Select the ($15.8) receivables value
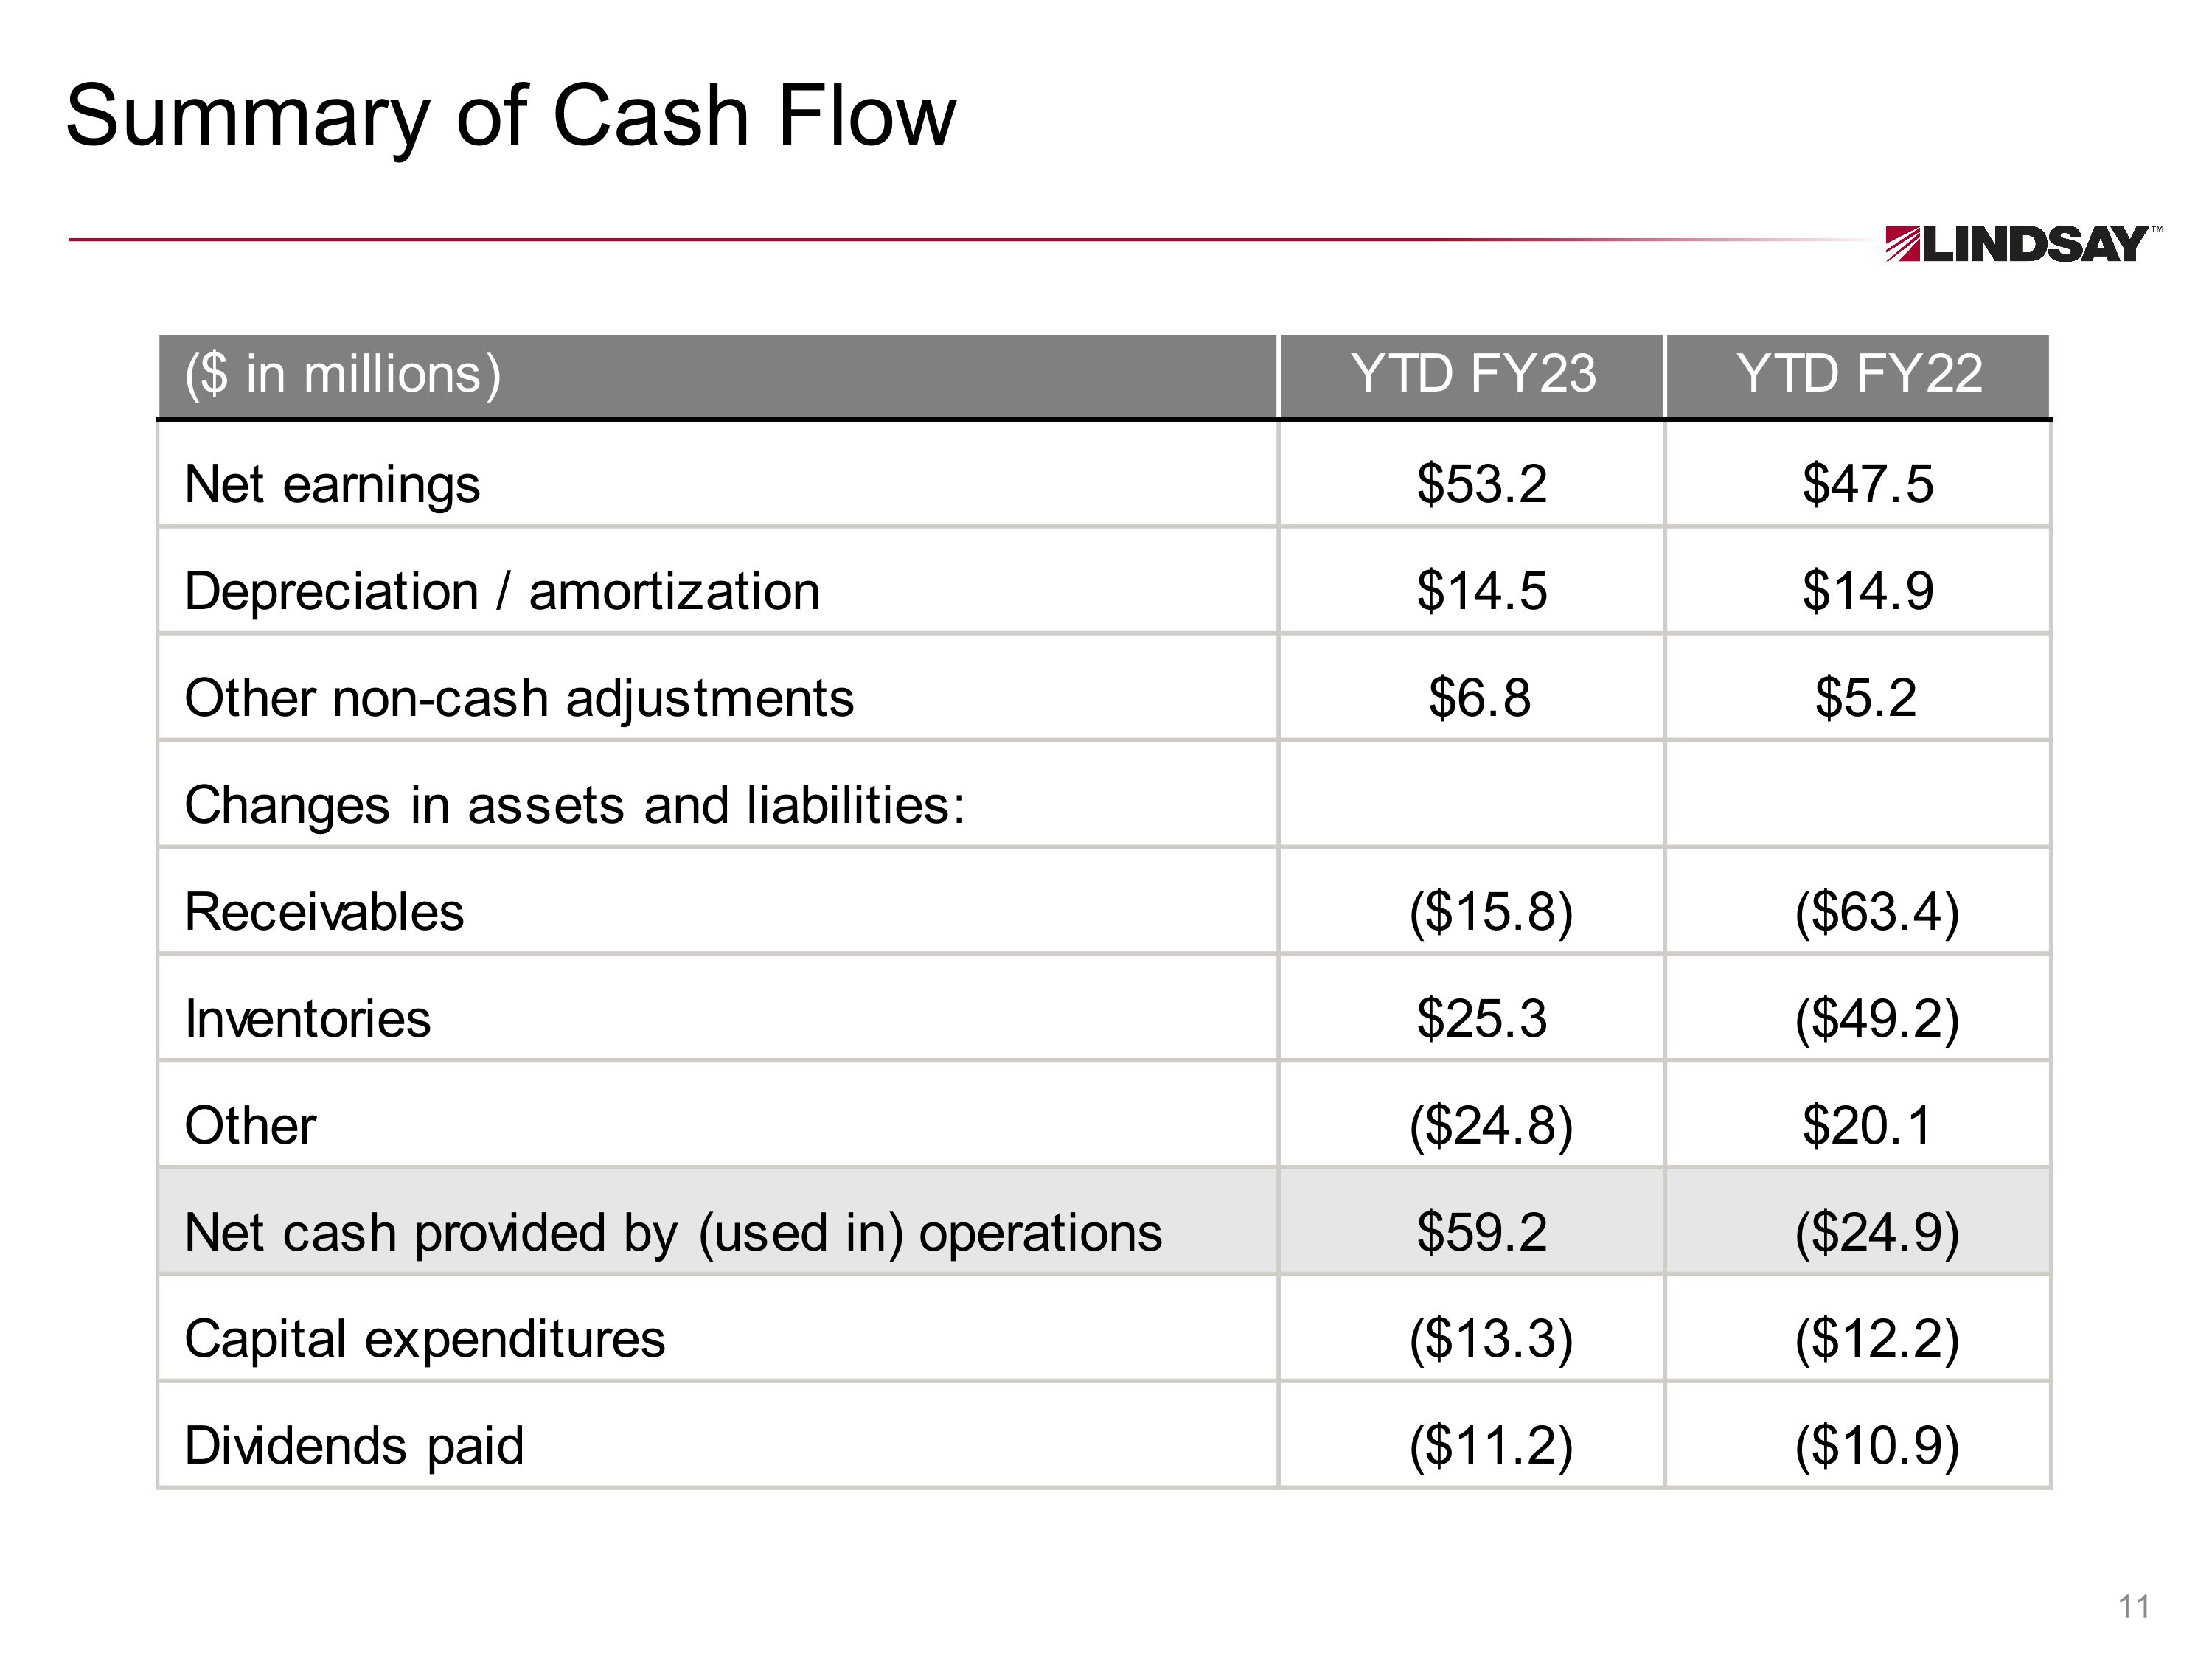2212x1659 pixels. coord(1490,912)
